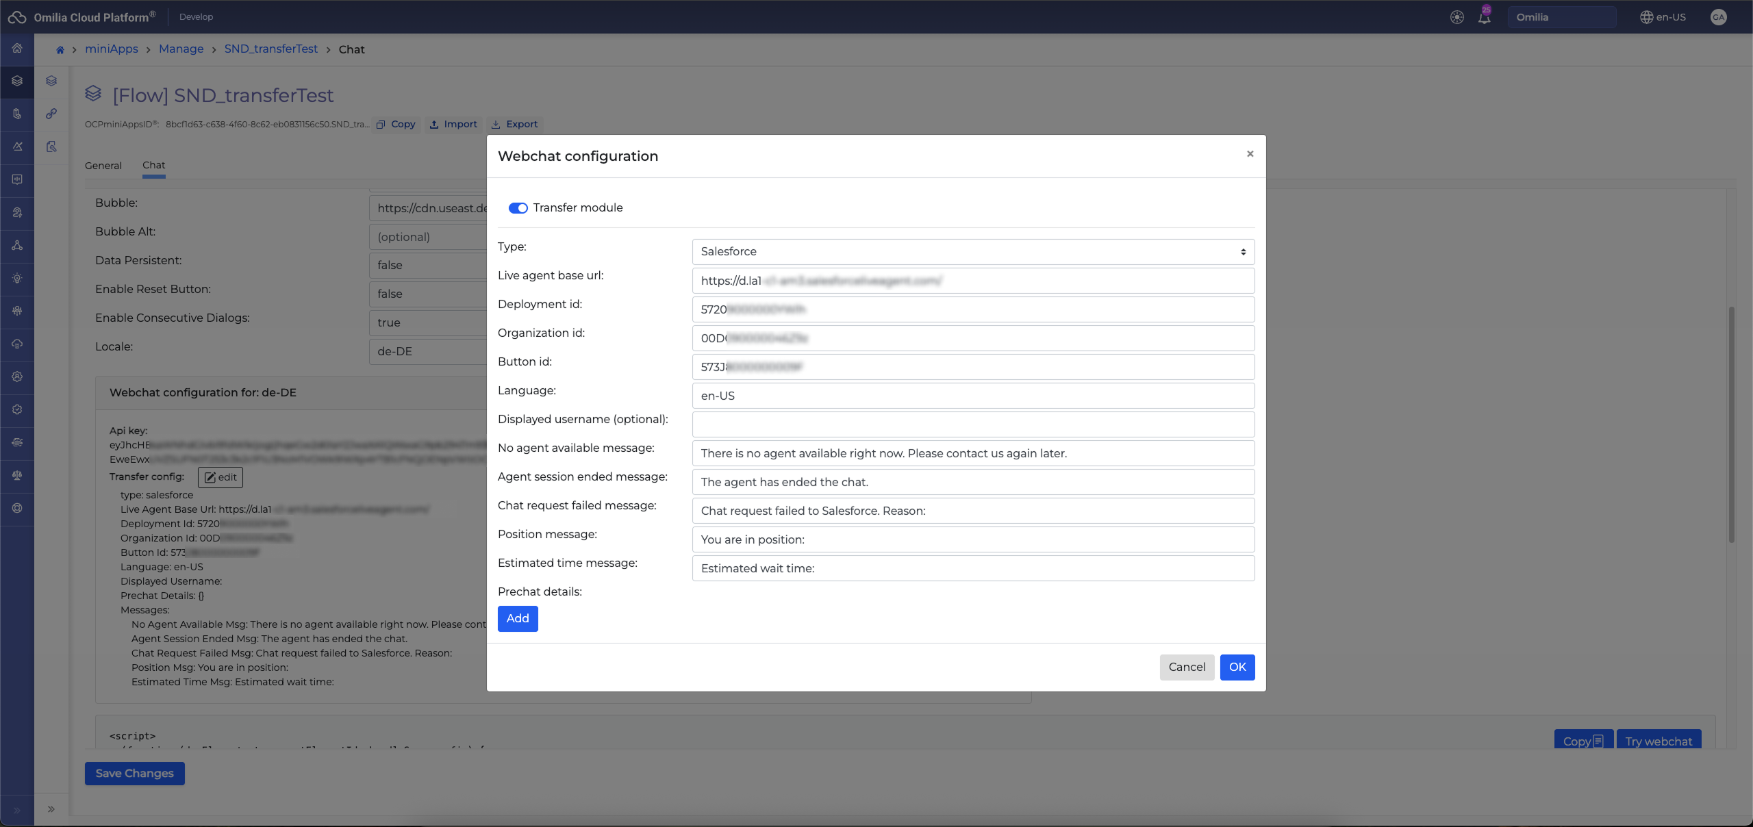Click the notifications bell icon

click(1484, 18)
